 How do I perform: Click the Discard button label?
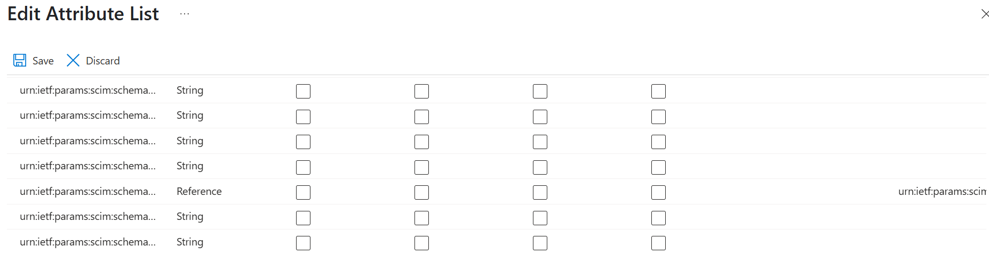103,61
